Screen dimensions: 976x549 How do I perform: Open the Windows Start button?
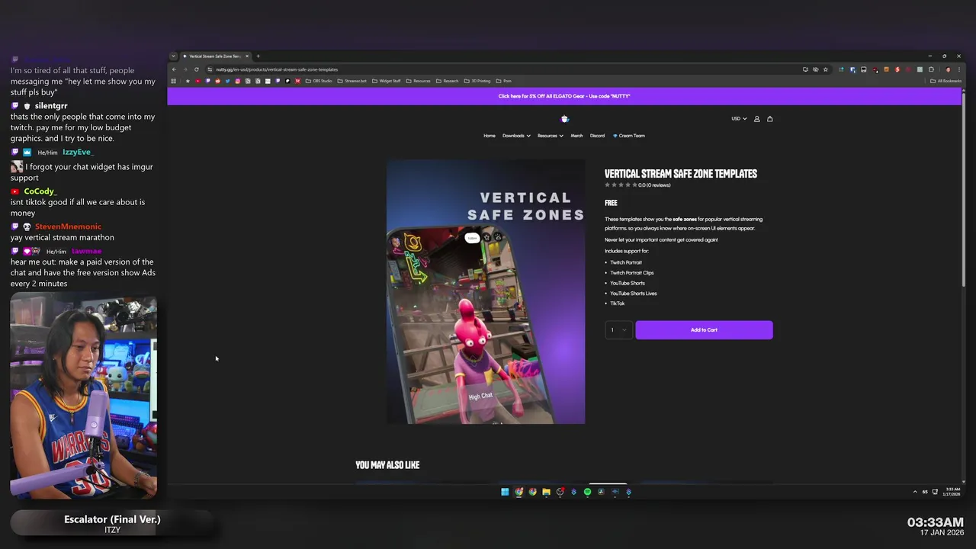(505, 492)
